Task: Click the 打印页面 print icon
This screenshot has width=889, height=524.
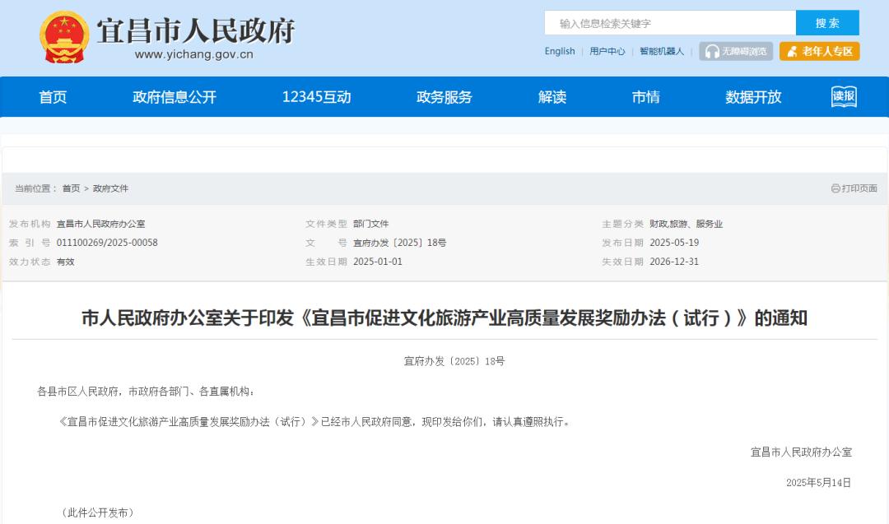Action: (835, 188)
